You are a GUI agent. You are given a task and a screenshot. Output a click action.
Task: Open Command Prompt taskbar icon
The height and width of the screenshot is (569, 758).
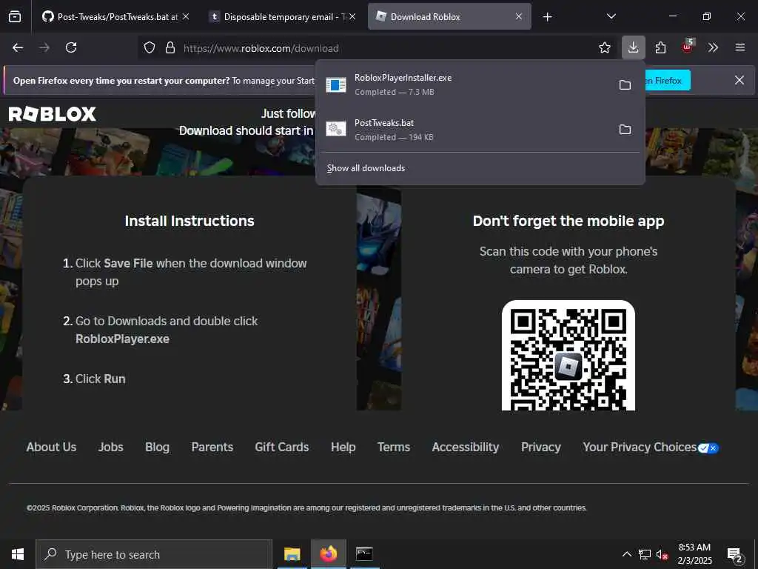pyautogui.click(x=364, y=554)
